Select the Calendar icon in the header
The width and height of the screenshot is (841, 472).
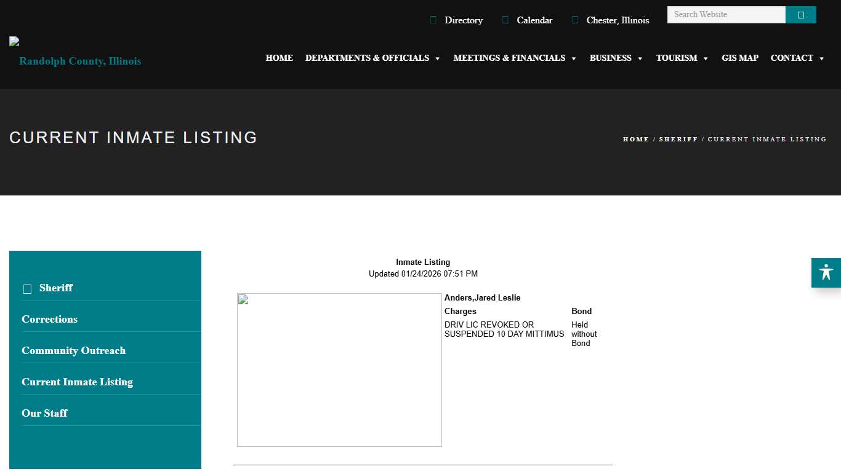tap(505, 20)
